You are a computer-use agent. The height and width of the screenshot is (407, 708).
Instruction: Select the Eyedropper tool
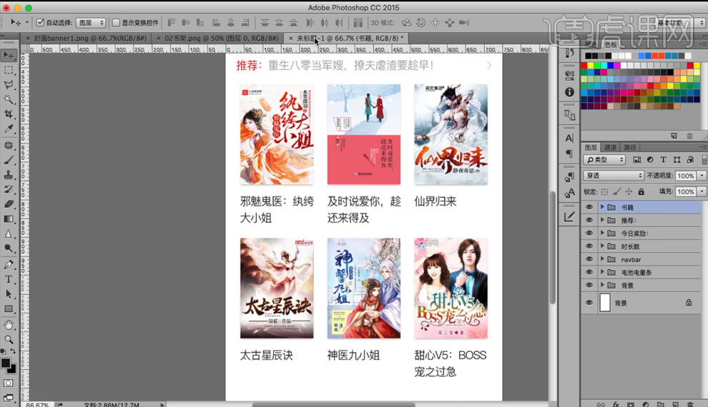tap(9, 129)
